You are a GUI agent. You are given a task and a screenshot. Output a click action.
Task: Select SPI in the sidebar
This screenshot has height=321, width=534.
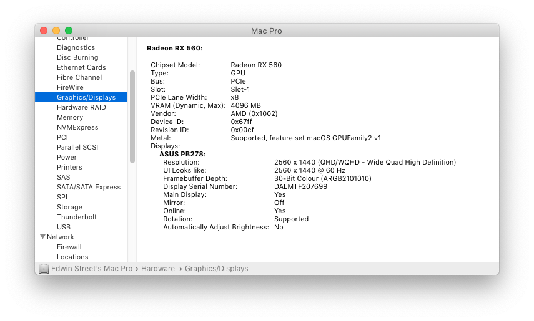(x=62, y=197)
